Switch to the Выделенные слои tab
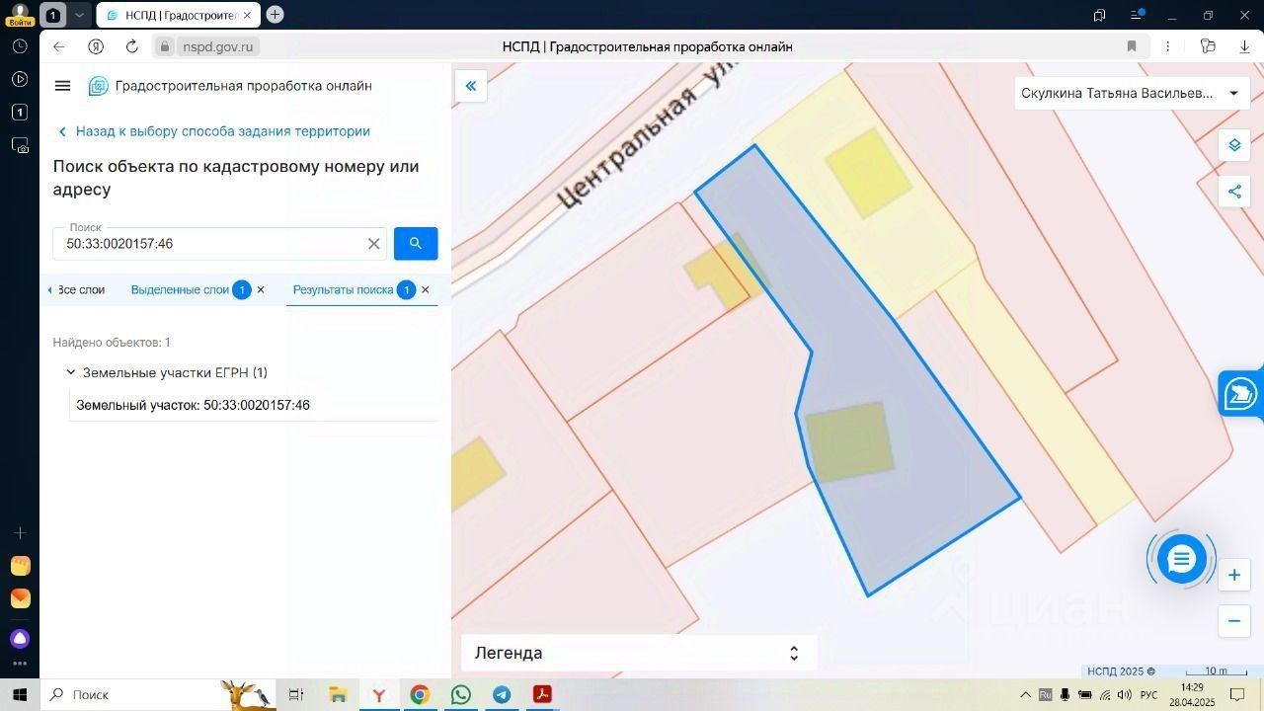 180,289
